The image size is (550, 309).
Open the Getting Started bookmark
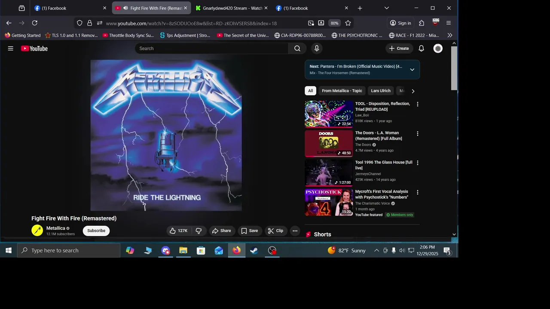coord(22,35)
